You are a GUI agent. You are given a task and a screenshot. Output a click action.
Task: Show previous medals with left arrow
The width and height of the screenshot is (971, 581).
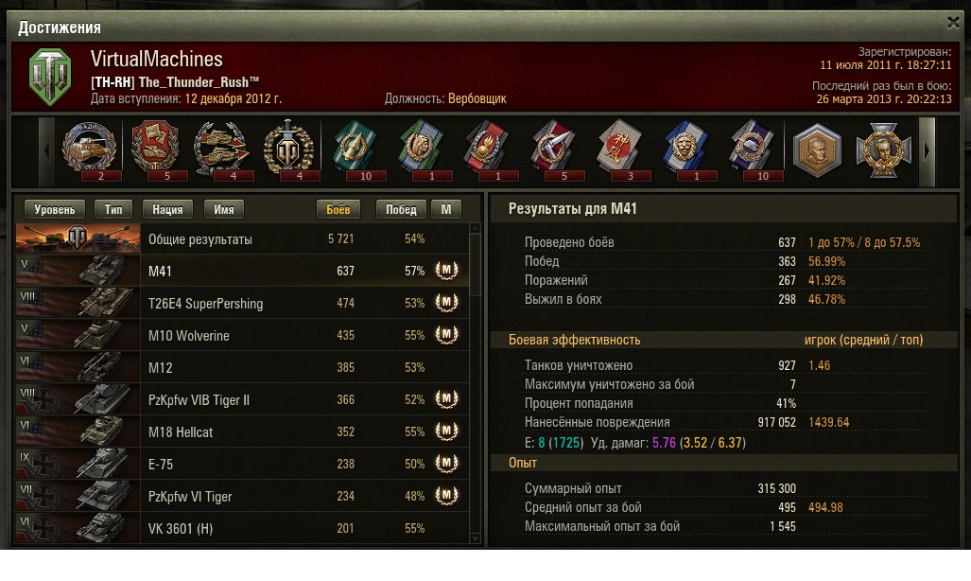pyautogui.click(x=47, y=151)
